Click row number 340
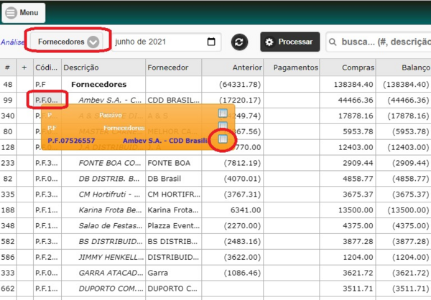 tap(8, 116)
